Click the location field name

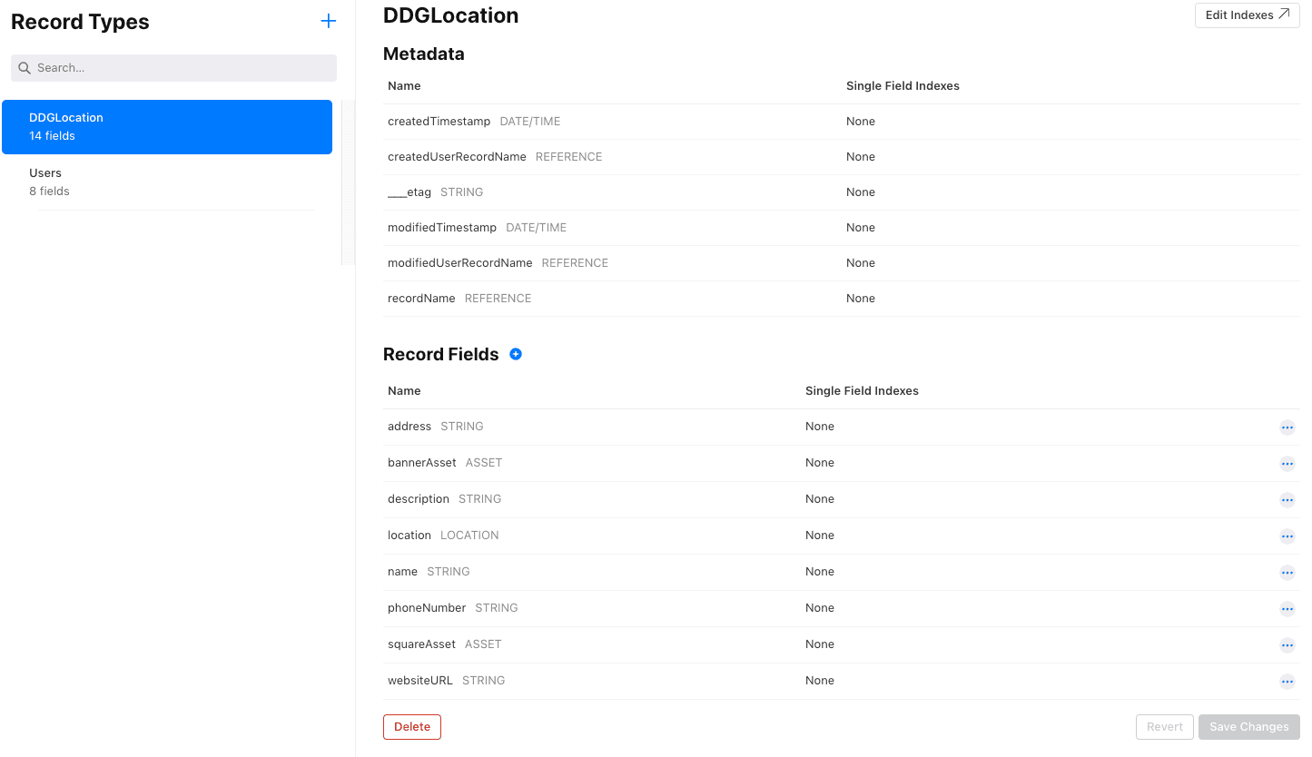click(409, 536)
